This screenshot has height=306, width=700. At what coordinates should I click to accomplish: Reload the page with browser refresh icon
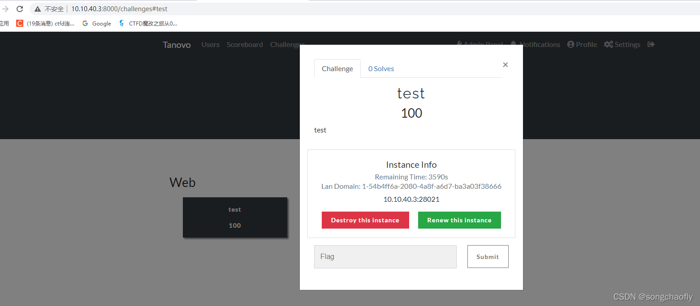pyautogui.click(x=20, y=9)
